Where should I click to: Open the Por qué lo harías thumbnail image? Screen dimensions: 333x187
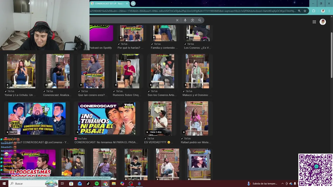click(132, 33)
